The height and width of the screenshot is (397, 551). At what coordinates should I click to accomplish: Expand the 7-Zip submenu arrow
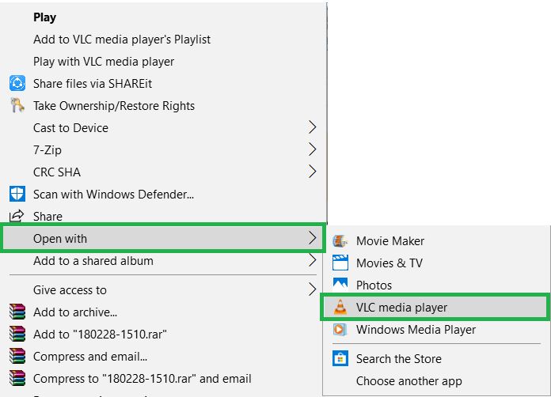pos(313,149)
